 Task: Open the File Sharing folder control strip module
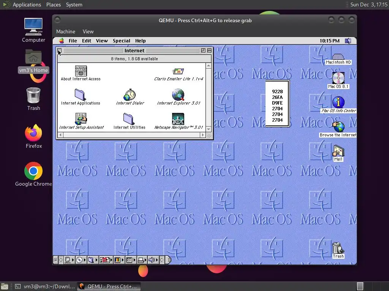pos(93,260)
